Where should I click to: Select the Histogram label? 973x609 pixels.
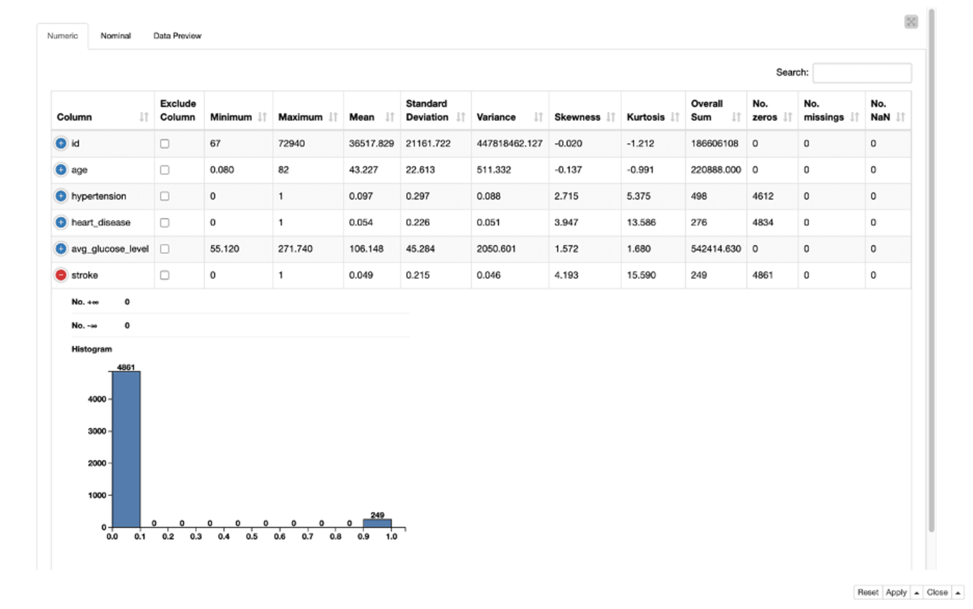[x=92, y=349]
